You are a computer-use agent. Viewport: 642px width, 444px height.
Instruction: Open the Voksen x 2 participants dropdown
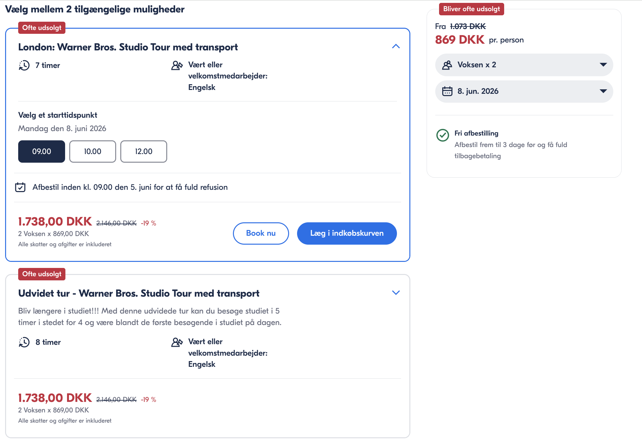524,65
